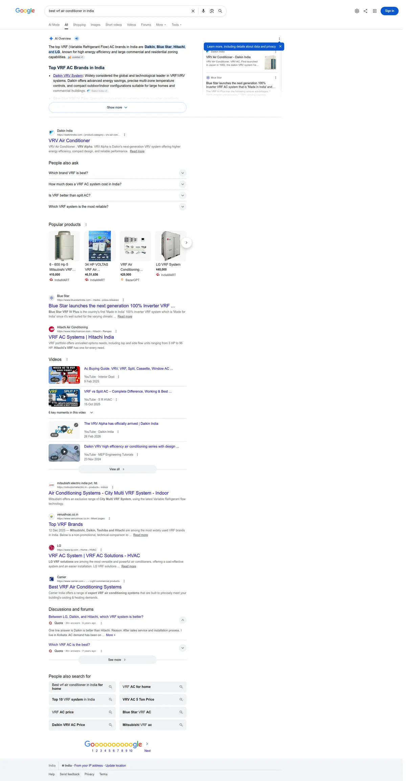This screenshot has height=781, width=406.
Task: Expand "Which brand VRF is best?" question
Action: [x=117, y=173]
